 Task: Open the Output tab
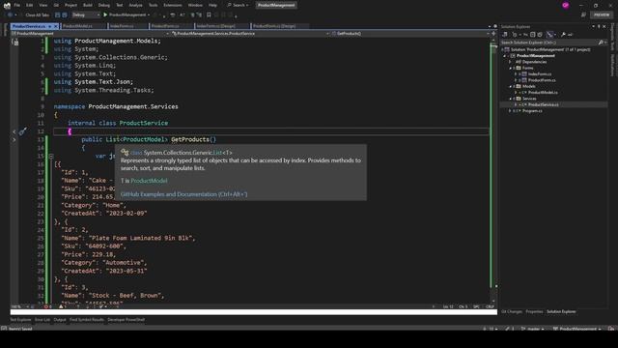(x=60, y=320)
